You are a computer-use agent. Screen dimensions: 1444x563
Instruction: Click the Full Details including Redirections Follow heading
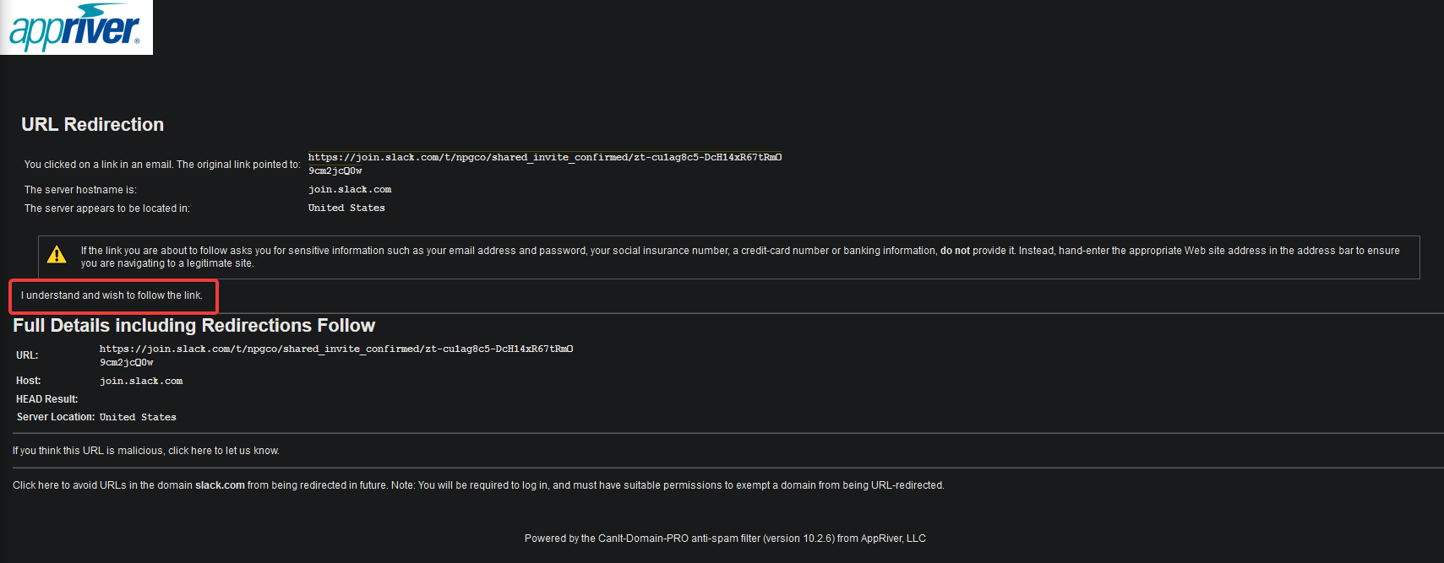(x=193, y=326)
